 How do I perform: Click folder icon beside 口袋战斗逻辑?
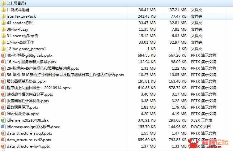pyautogui.click(x=3, y=10)
